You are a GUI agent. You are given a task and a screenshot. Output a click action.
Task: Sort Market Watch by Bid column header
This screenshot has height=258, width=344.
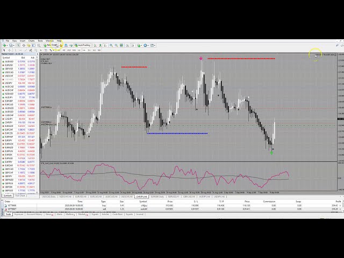click(23, 58)
